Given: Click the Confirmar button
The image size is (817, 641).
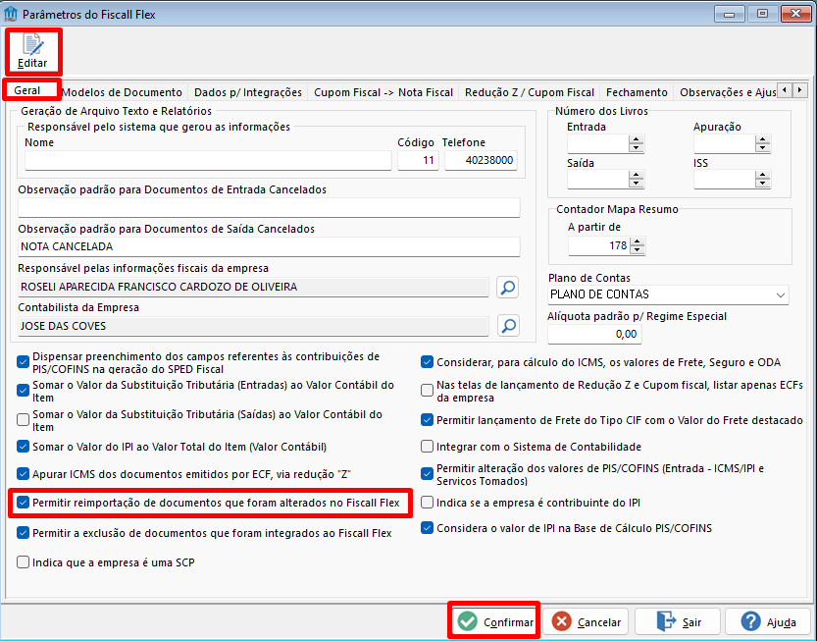Looking at the screenshot, I should [x=494, y=621].
